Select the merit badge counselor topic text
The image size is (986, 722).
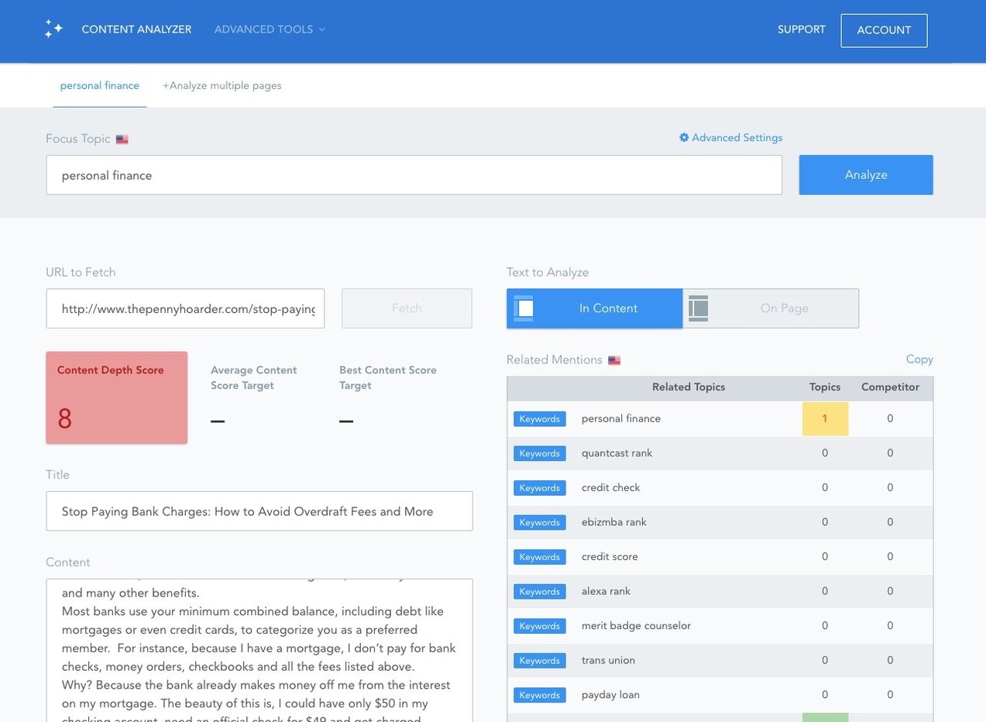tap(636, 626)
